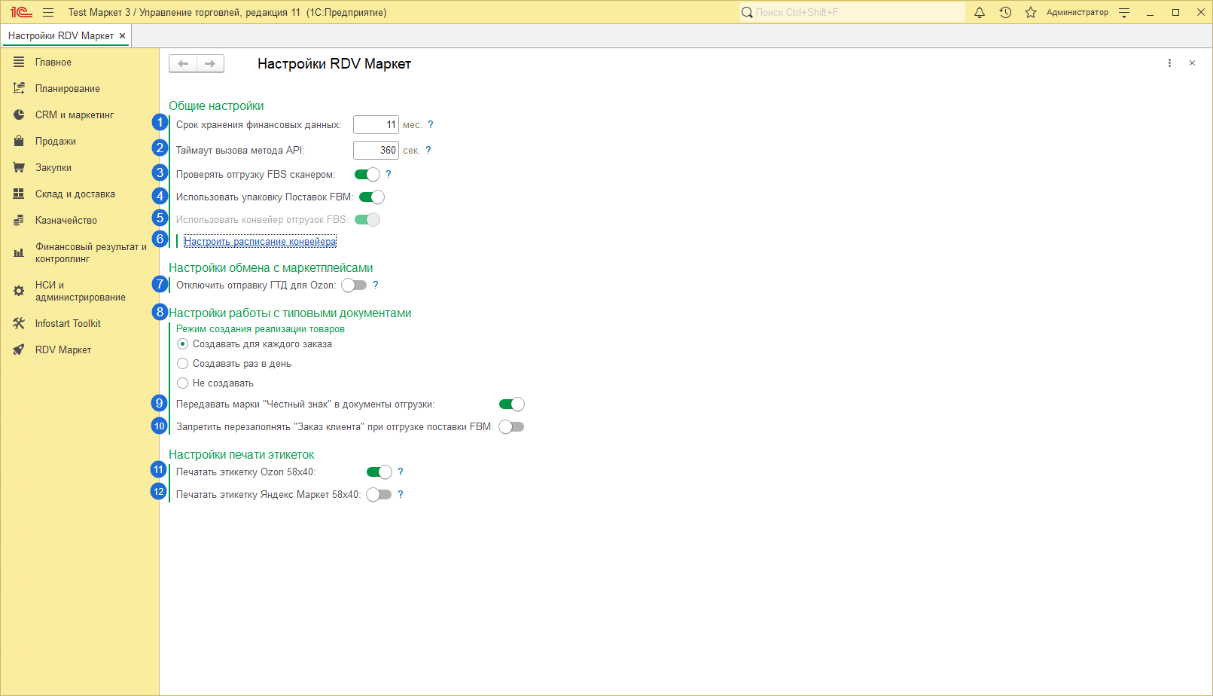The height and width of the screenshot is (696, 1213).
Task: Close the Настройки RDV Маркет tab
Action: [x=122, y=35]
